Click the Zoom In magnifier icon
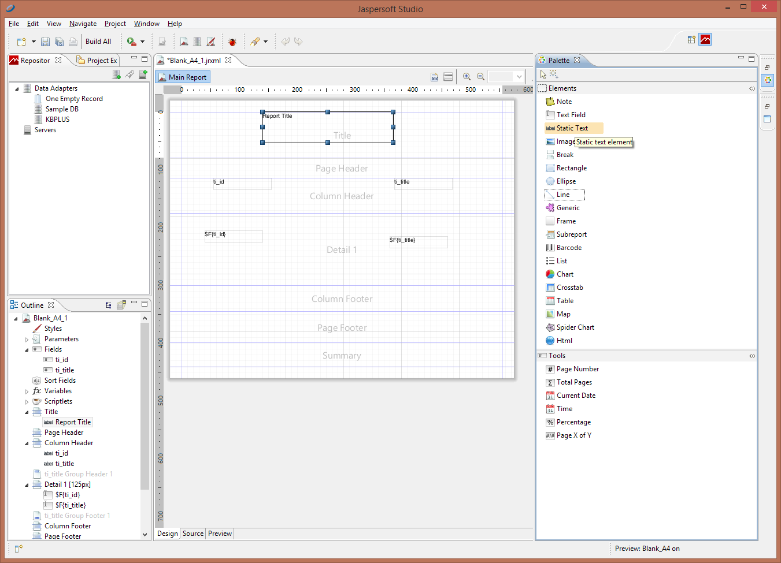This screenshot has width=781, height=563. (467, 77)
